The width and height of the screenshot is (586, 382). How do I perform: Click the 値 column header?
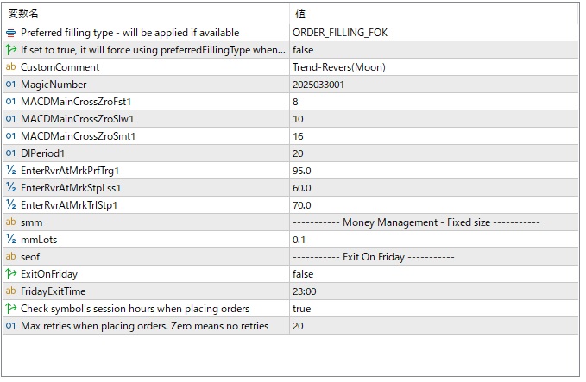pos(299,14)
